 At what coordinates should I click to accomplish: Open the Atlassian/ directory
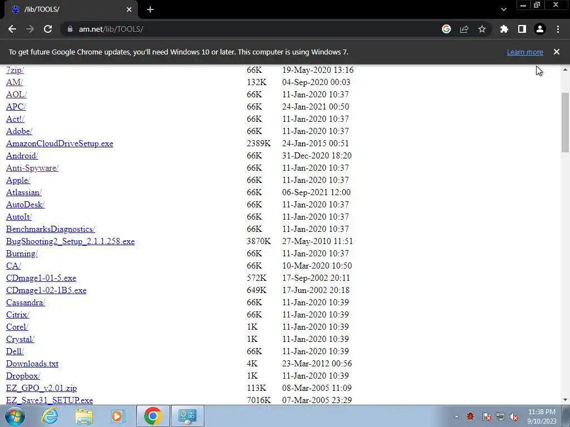pos(23,192)
